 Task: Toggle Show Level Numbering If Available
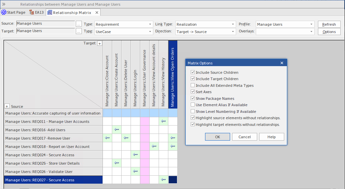pos(193,112)
